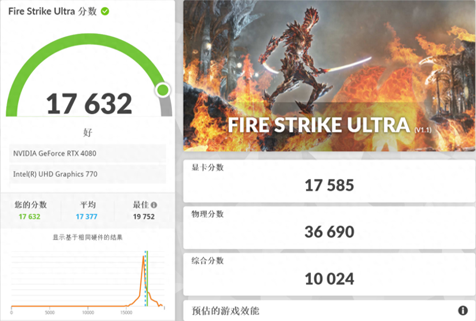
Task: Open info icon next to 最佳 score
Action: (154, 205)
